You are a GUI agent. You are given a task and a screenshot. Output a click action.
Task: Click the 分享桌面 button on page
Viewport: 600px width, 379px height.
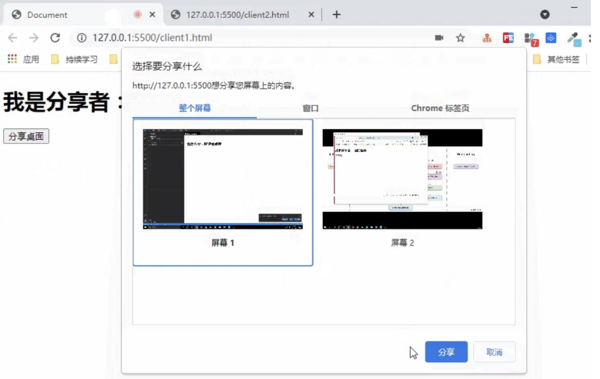[26, 136]
